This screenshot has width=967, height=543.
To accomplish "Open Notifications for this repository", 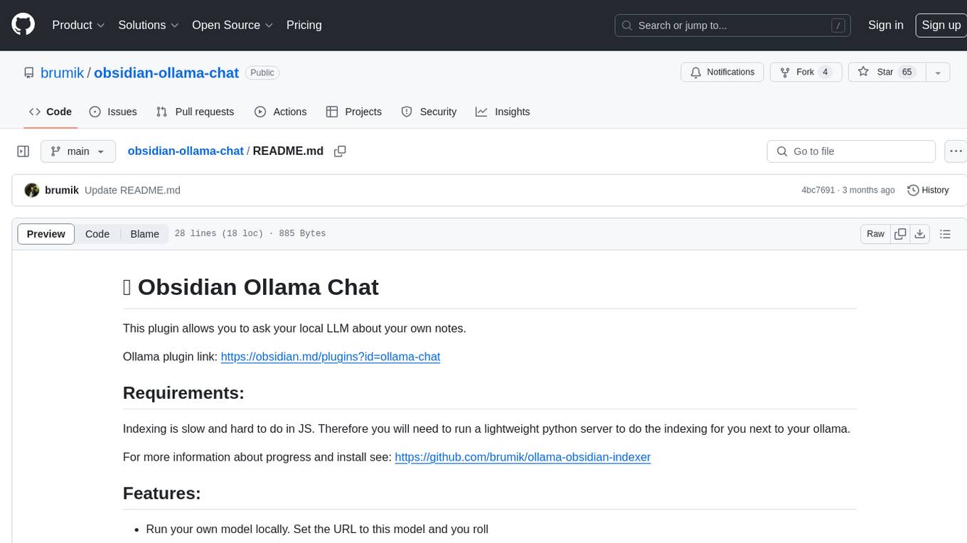I will 722,72.
